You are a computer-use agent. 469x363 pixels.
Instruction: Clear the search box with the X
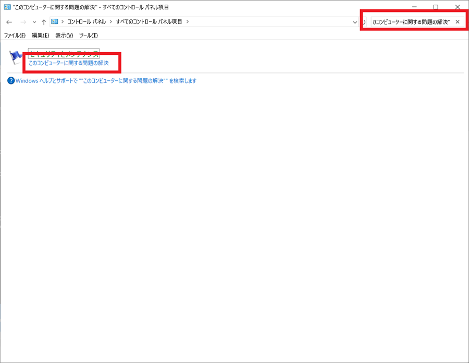(458, 22)
